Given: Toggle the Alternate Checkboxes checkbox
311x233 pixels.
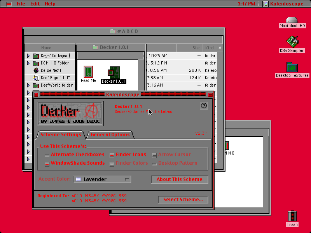Looking at the screenshot, I should (47, 155).
